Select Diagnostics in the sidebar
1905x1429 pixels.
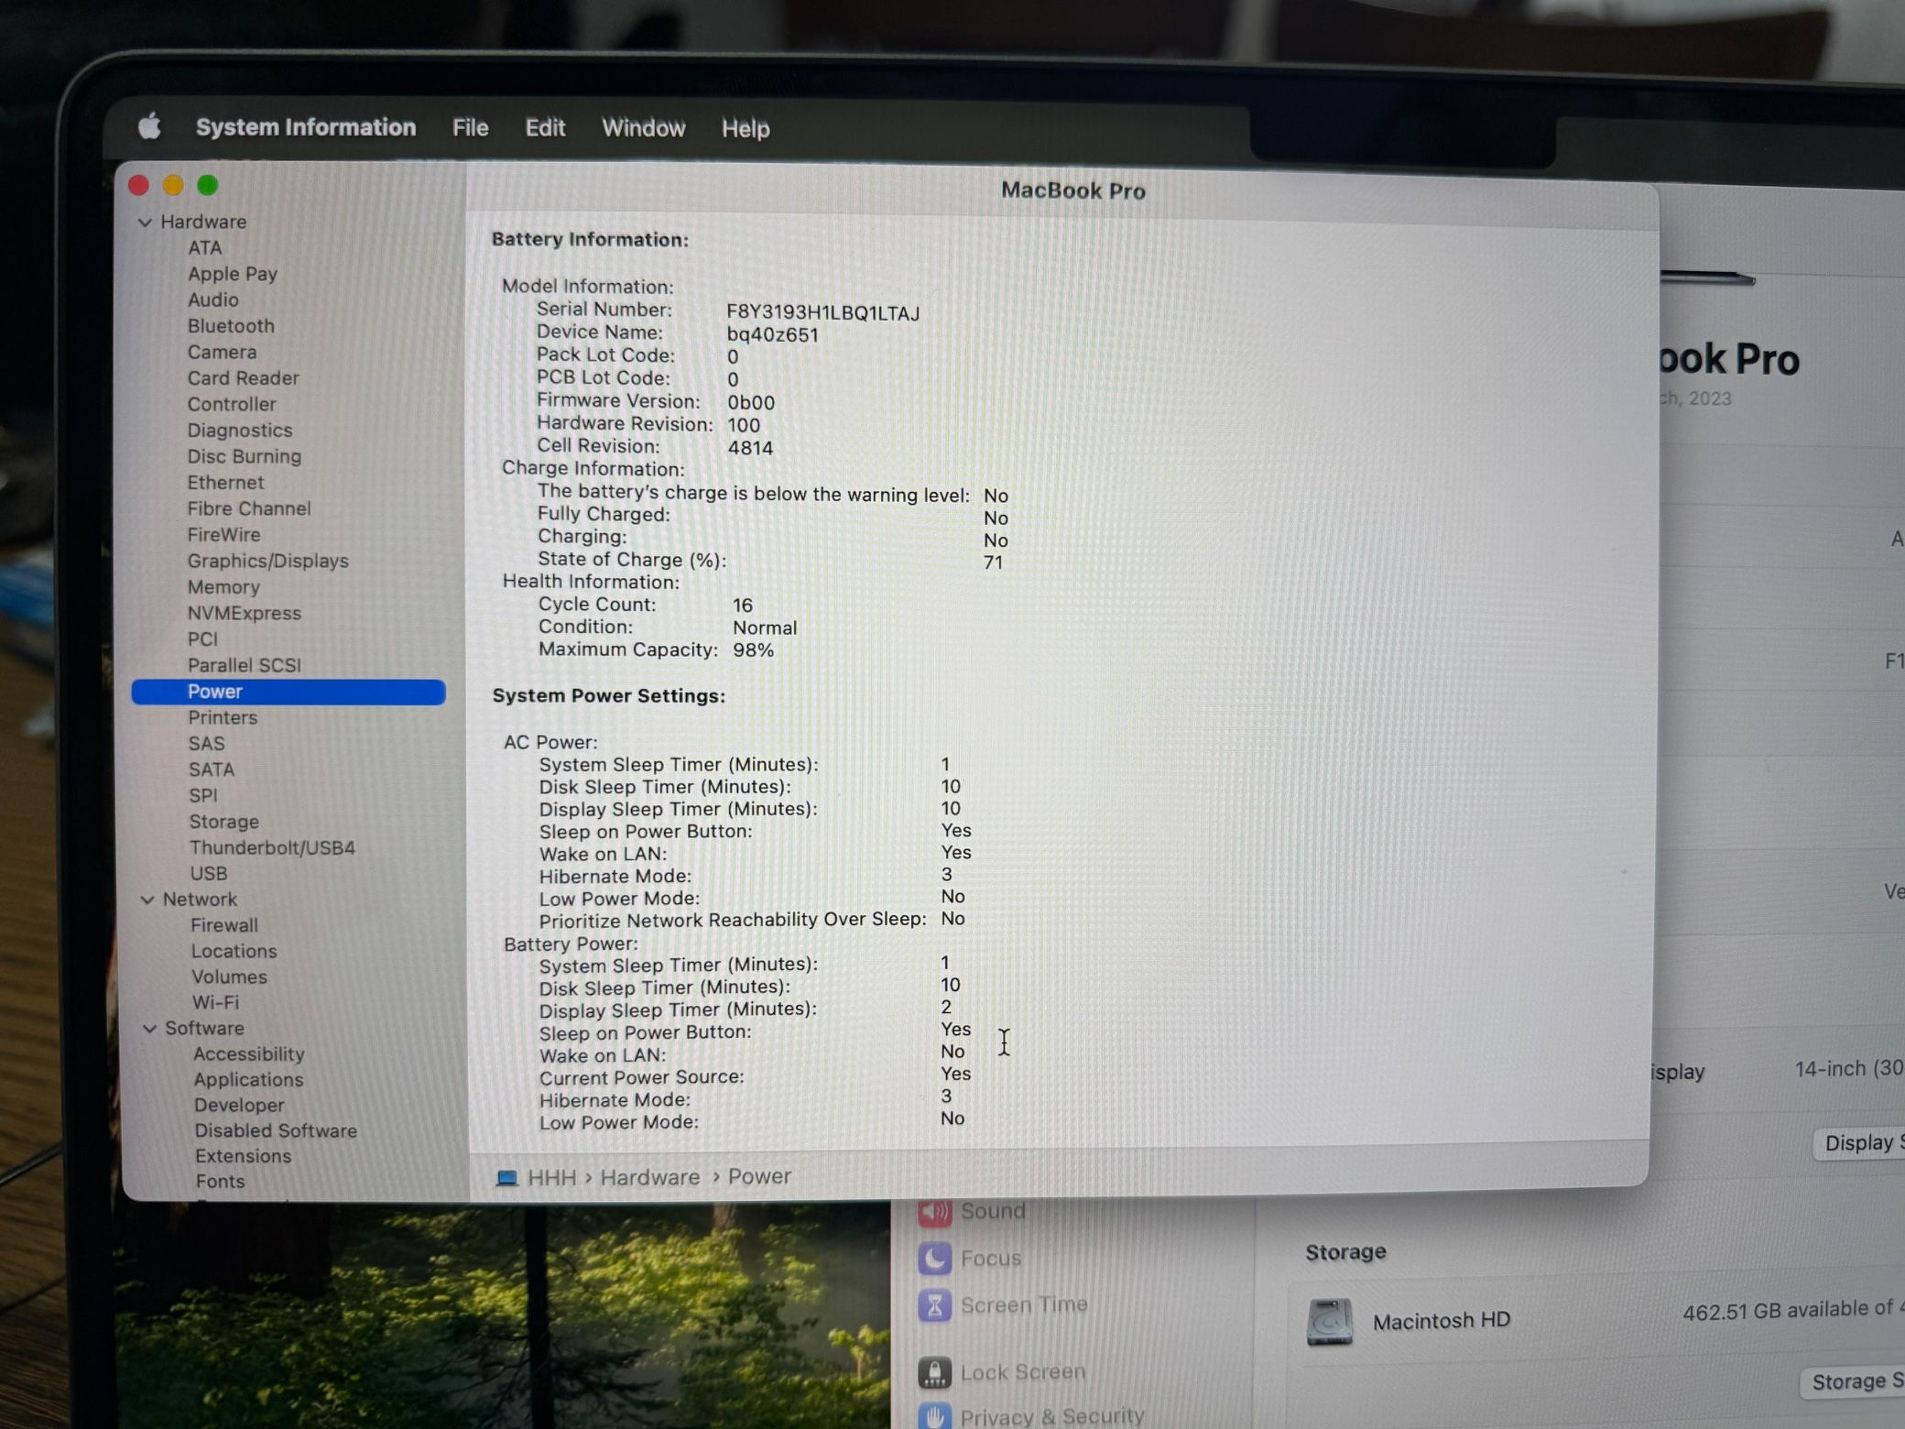pos(240,430)
